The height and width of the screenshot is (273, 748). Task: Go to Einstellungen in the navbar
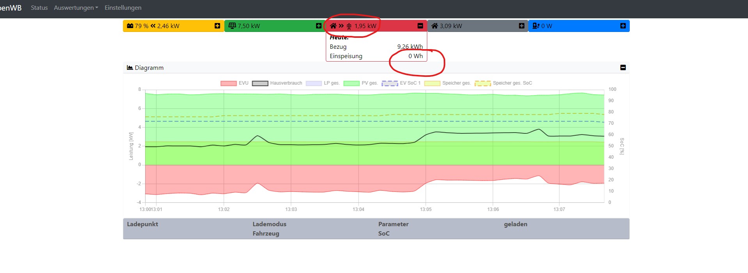(x=123, y=8)
